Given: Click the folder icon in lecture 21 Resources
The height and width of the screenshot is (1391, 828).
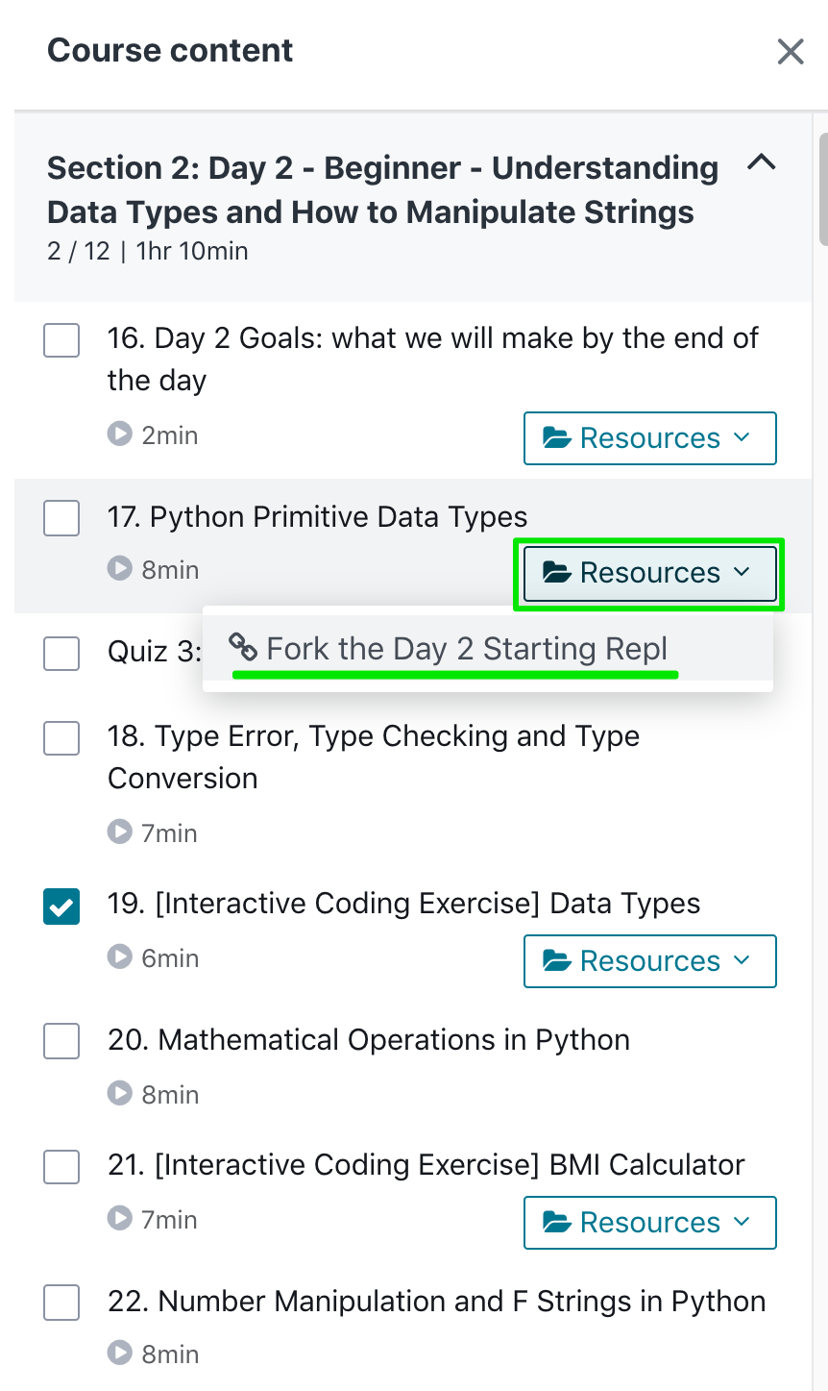Looking at the screenshot, I should [557, 1222].
